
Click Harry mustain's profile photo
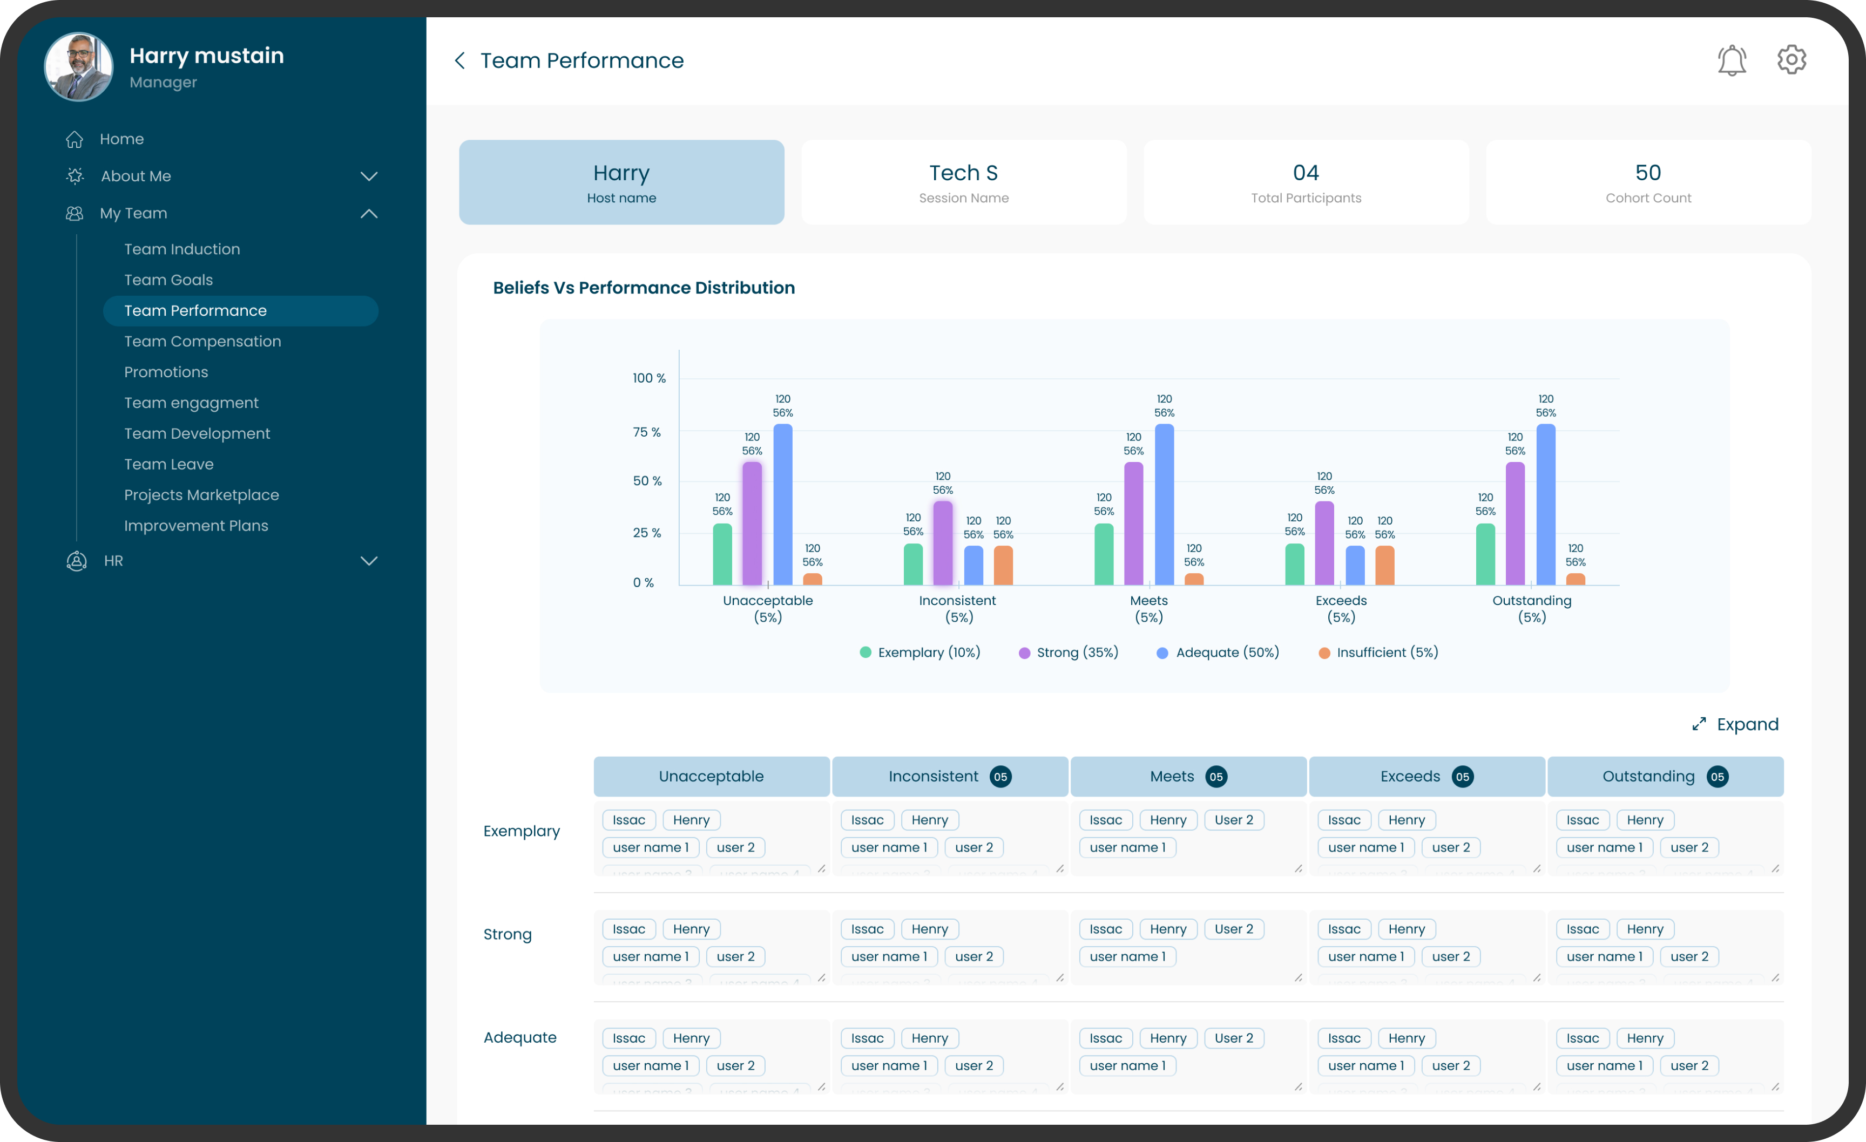pos(79,66)
